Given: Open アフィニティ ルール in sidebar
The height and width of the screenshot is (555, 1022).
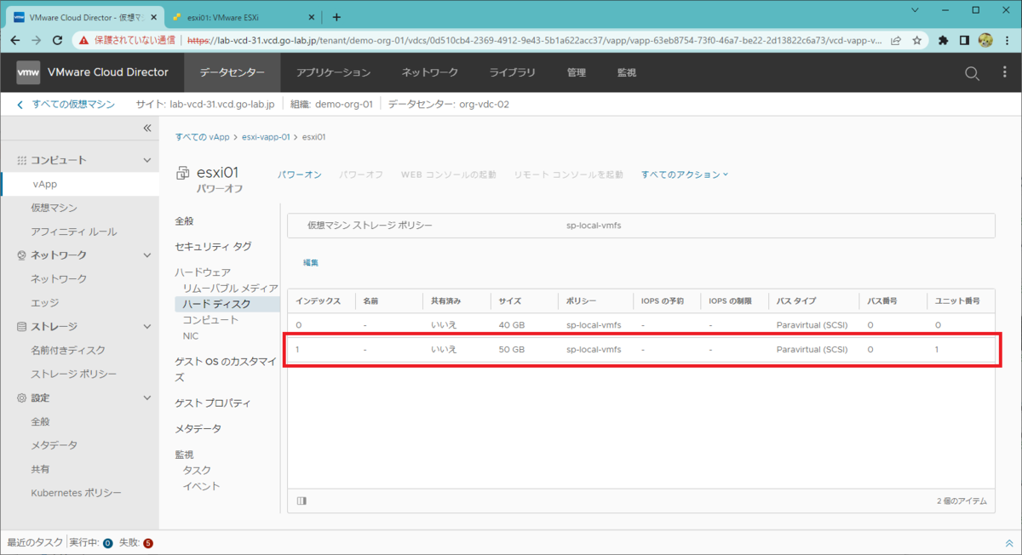Looking at the screenshot, I should 74,232.
